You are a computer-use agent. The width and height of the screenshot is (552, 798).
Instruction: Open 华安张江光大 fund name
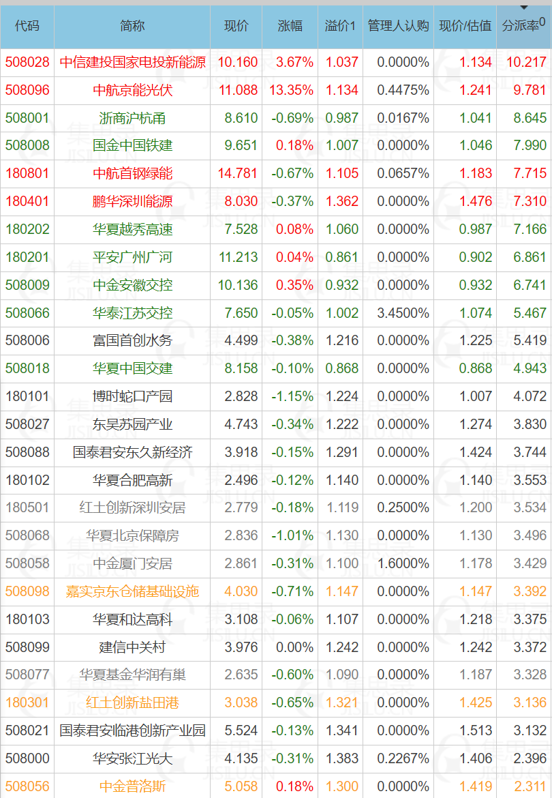click(133, 759)
